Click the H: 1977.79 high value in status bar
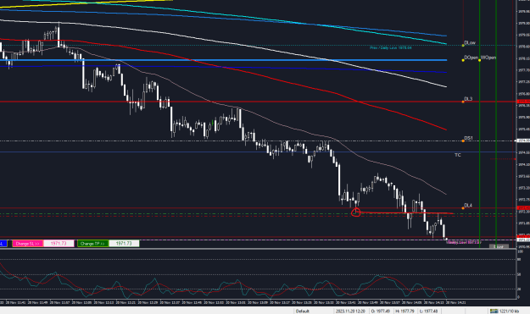Image resolution: width=530 pixels, height=314 pixels. tap(404, 311)
